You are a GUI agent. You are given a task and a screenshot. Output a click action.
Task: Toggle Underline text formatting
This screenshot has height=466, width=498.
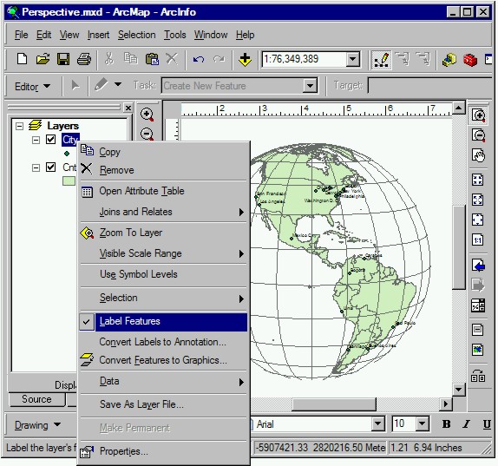pyautogui.click(x=487, y=424)
